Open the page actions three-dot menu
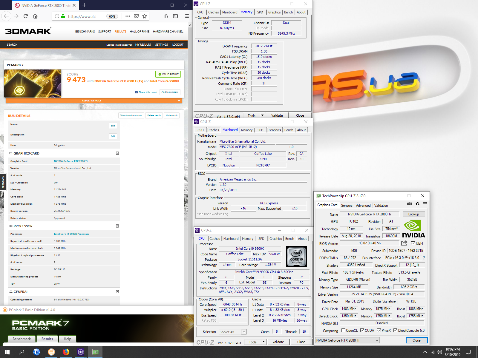478x358 pixels. click(128, 16)
